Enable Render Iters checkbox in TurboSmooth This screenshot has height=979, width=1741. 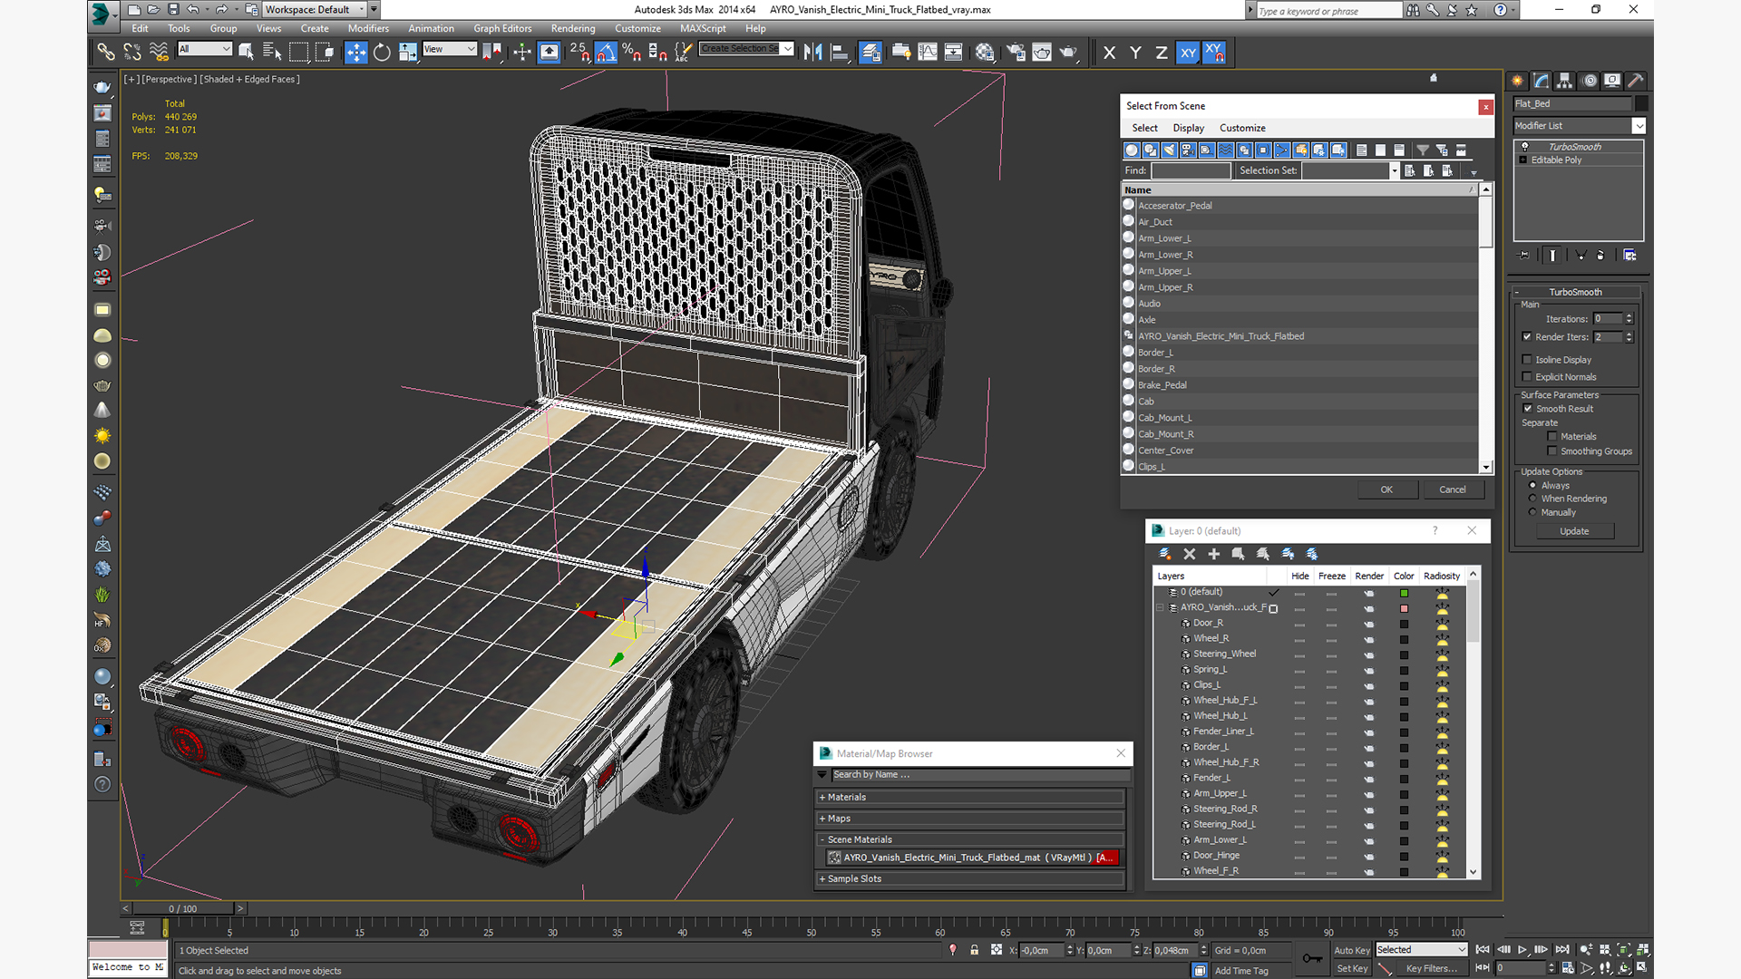point(1527,336)
